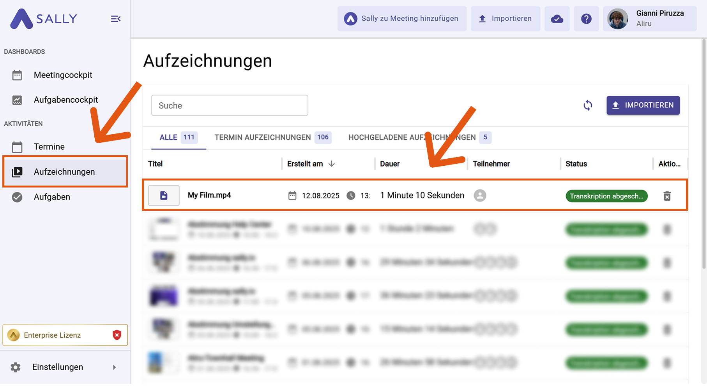Click the Sally logo in the sidebar
Image resolution: width=707 pixels, height=389 pixels.
[x=44, y=19]
